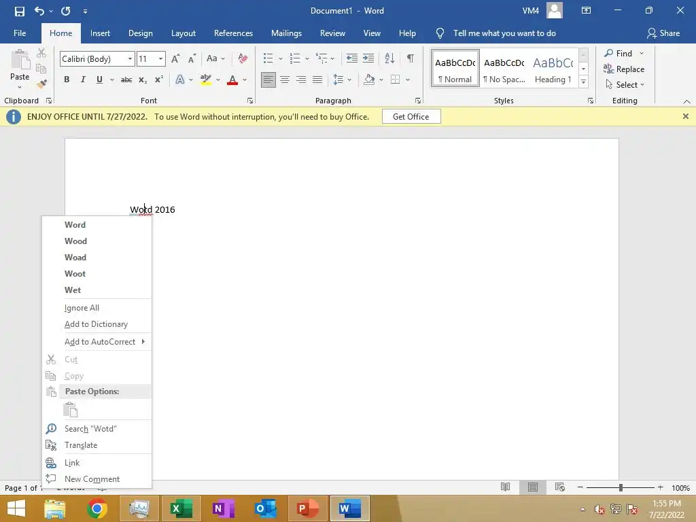This screenshot has height=522, width=696.
Task: Select Ignore All in context menu
Action: 97,308
